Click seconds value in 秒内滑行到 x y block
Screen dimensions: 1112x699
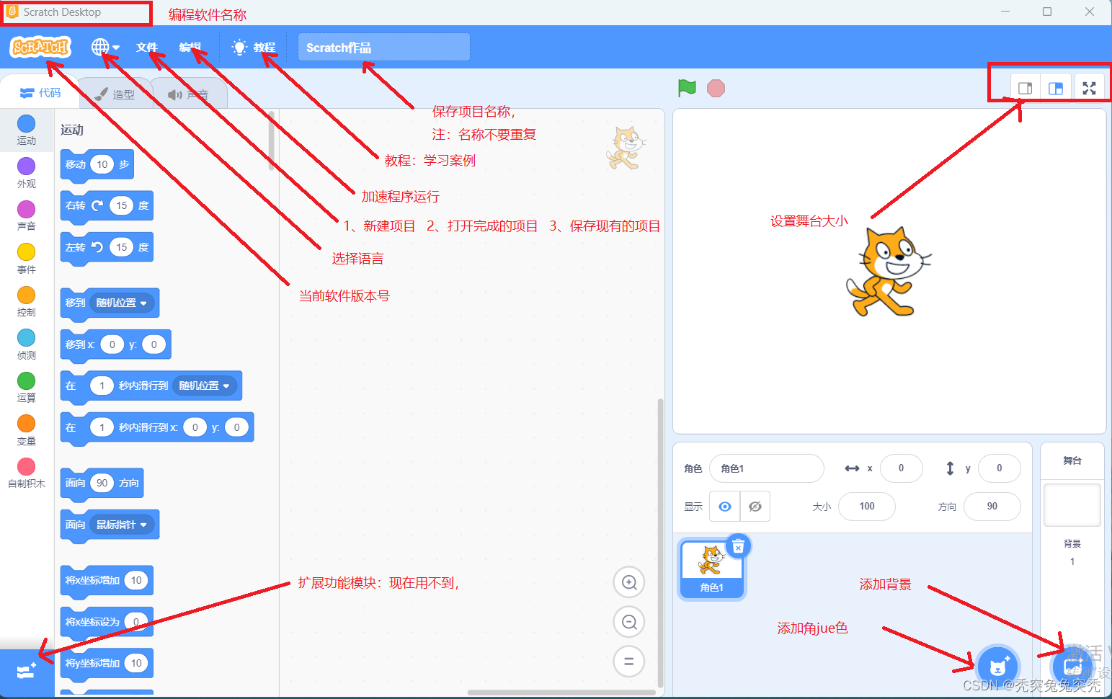102,427
